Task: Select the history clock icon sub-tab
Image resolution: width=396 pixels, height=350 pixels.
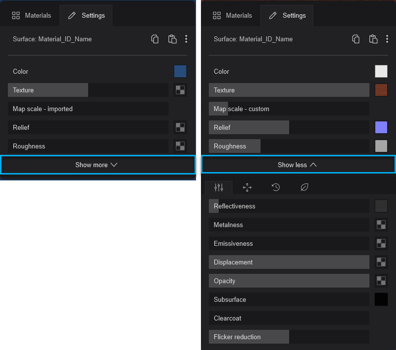Action: click(276, 187)
